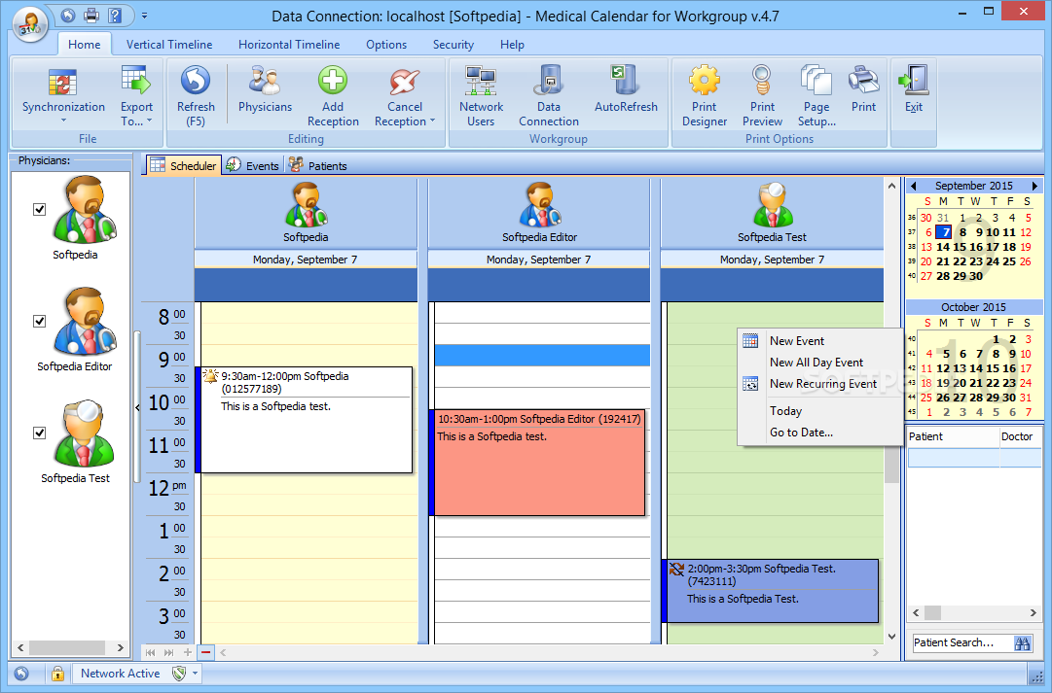The height and width of the screenshot is (693, 1052).
Task: Click in the Patient Search field
Action: (962, 642)
